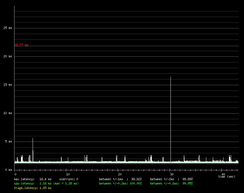
Task: Click the 99.92% value
Action: tap(136, 179)
